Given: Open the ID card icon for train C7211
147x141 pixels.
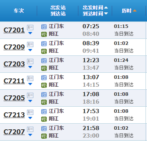Looking at the screenshot, I should pyautogui.click(x=30, y=78).
